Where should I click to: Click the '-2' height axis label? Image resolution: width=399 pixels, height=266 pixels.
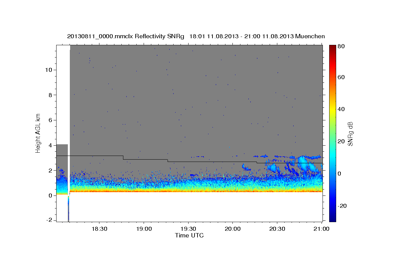tap(50, 220)
